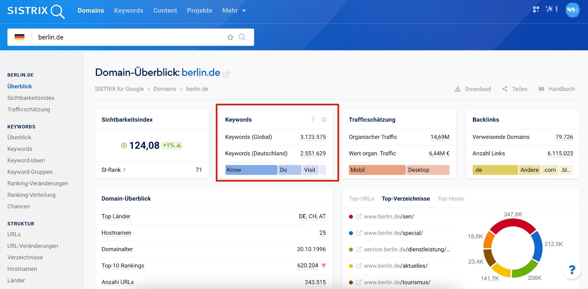This screenshot has width=588, height=289.
Task: Open the Content navigation item
Action: [x=165, y=11]
